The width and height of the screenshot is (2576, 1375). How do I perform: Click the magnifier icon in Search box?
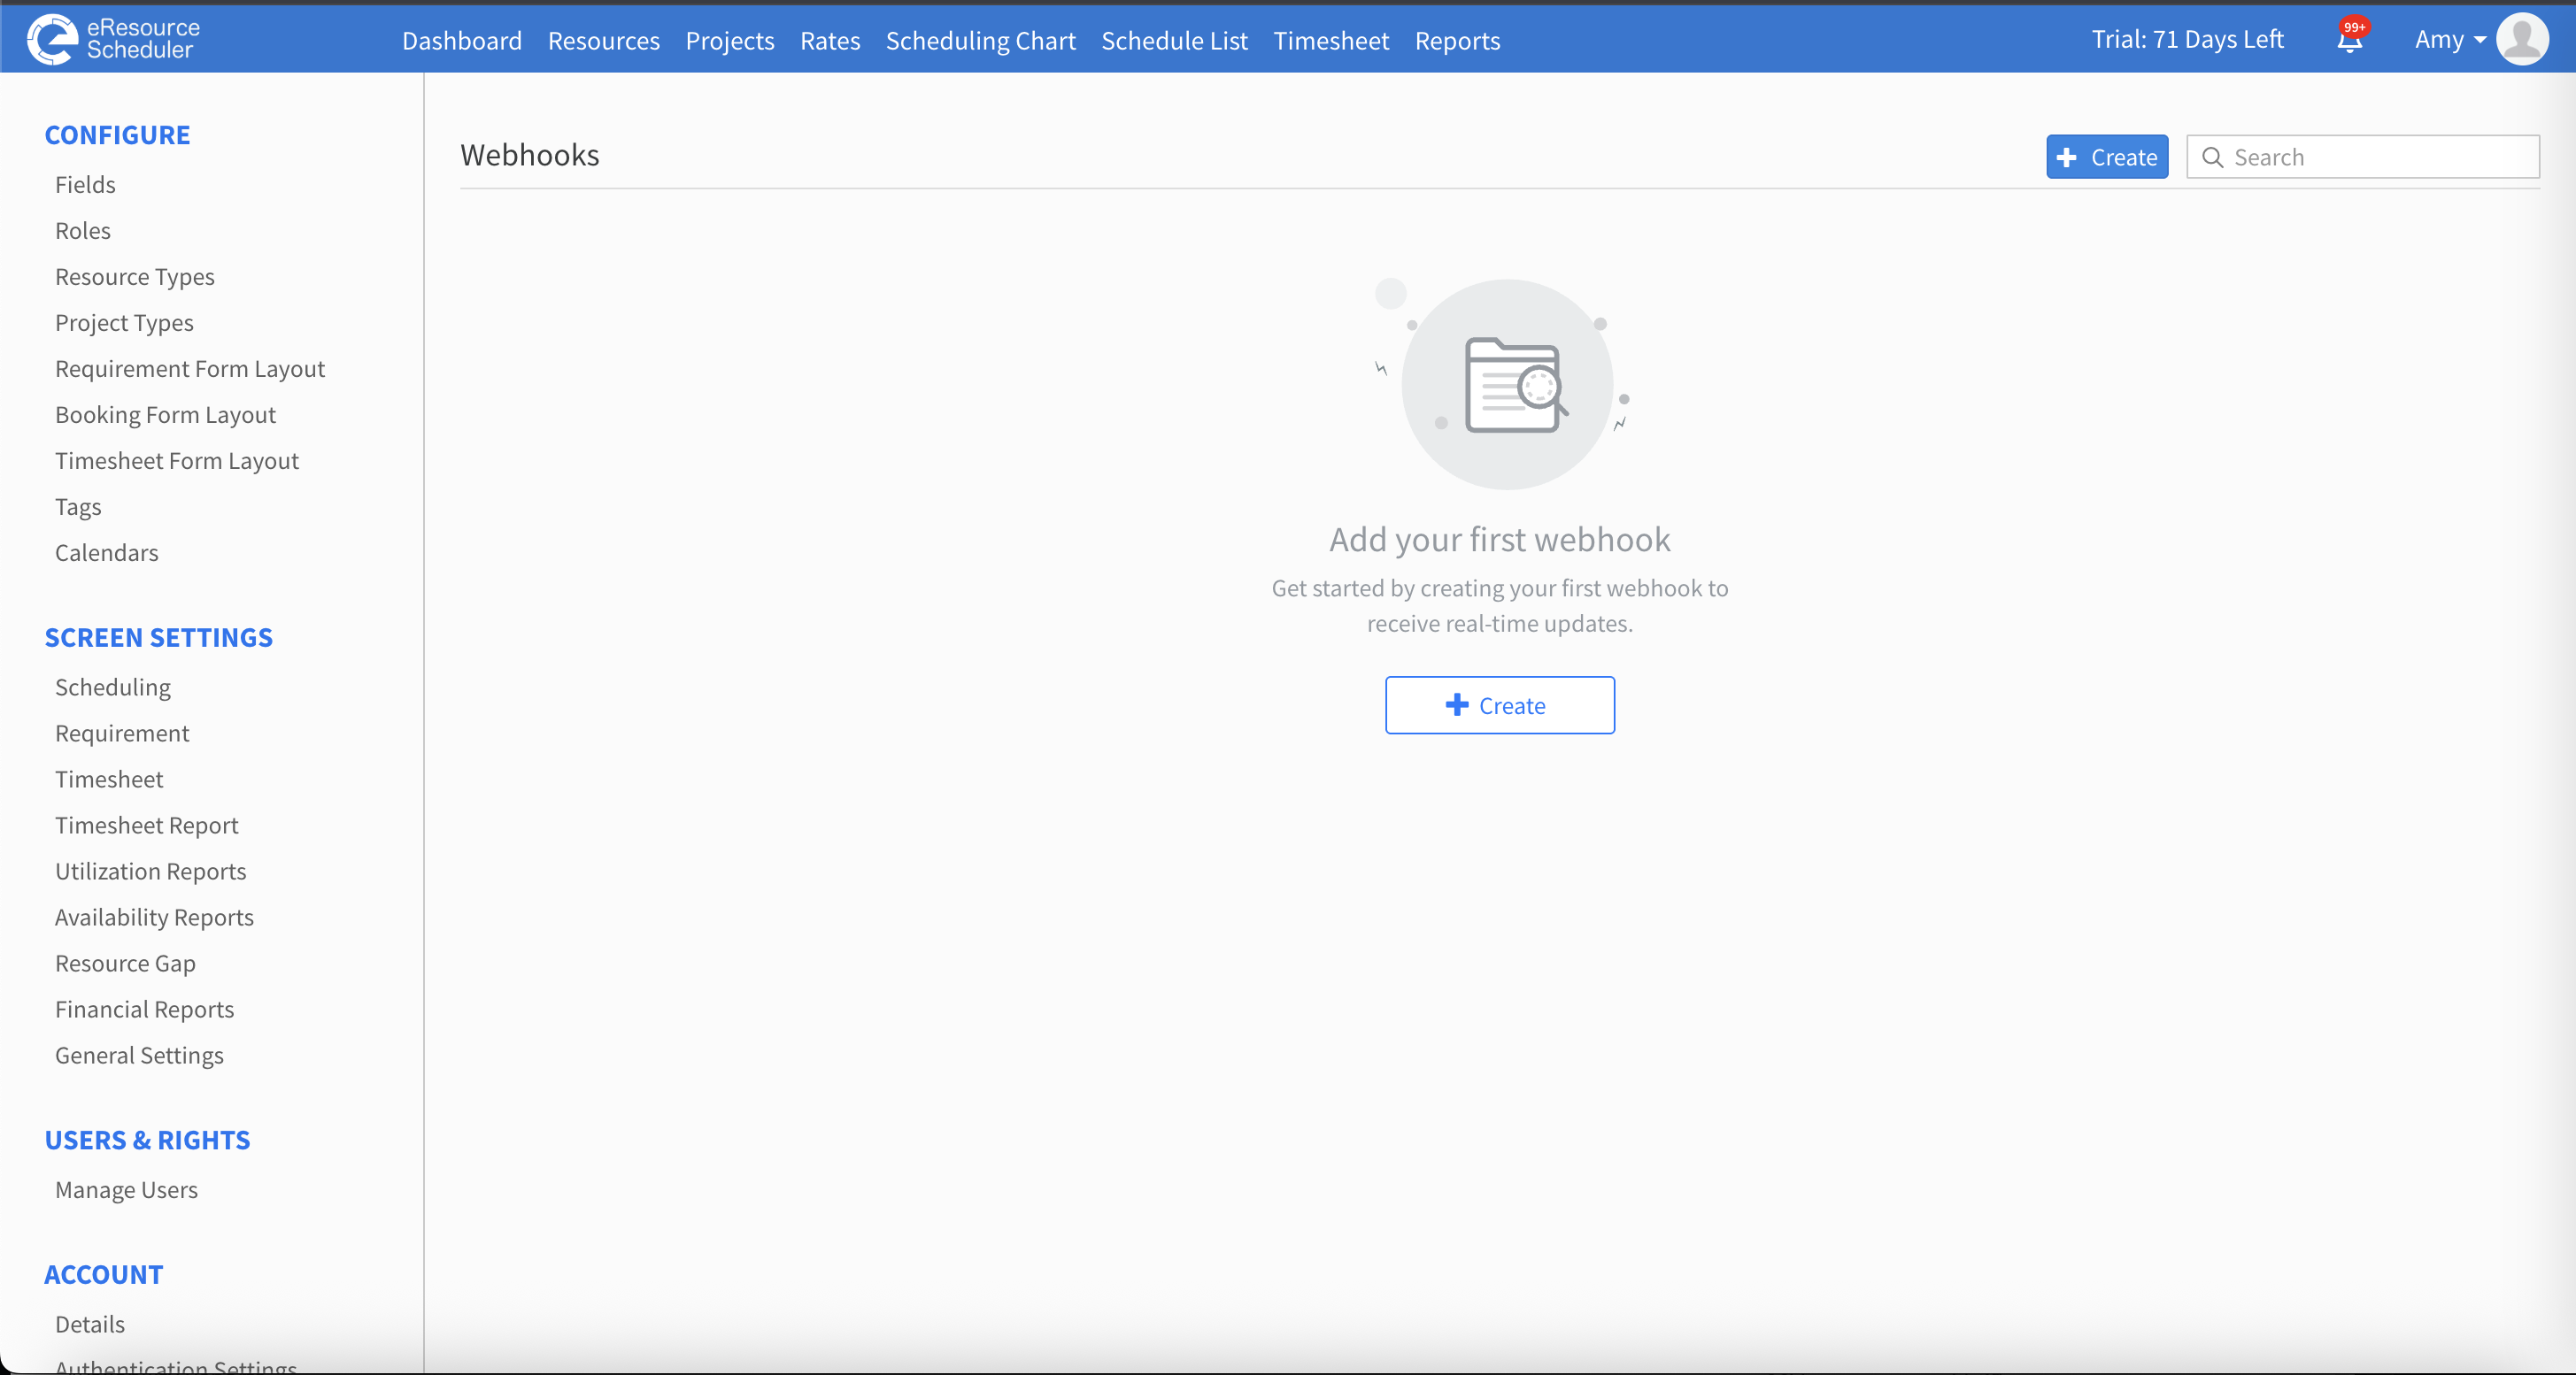[x=2213, y=157]
